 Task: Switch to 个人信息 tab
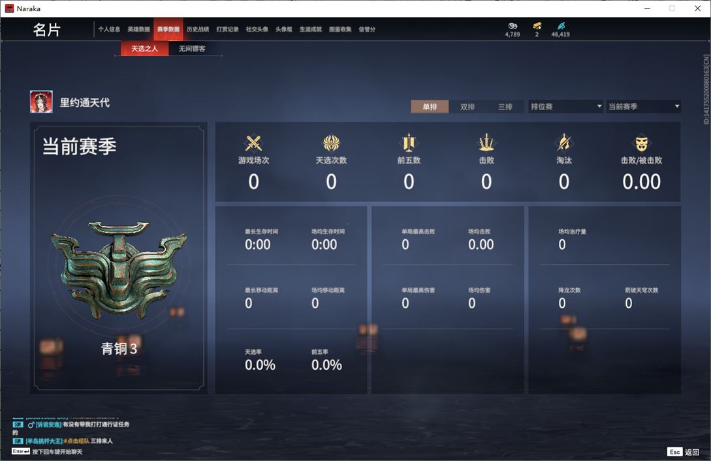click(109, 29)
